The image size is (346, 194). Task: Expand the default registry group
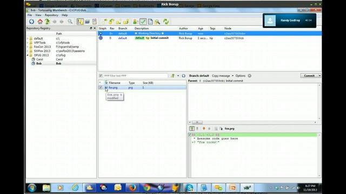[28, 38]
